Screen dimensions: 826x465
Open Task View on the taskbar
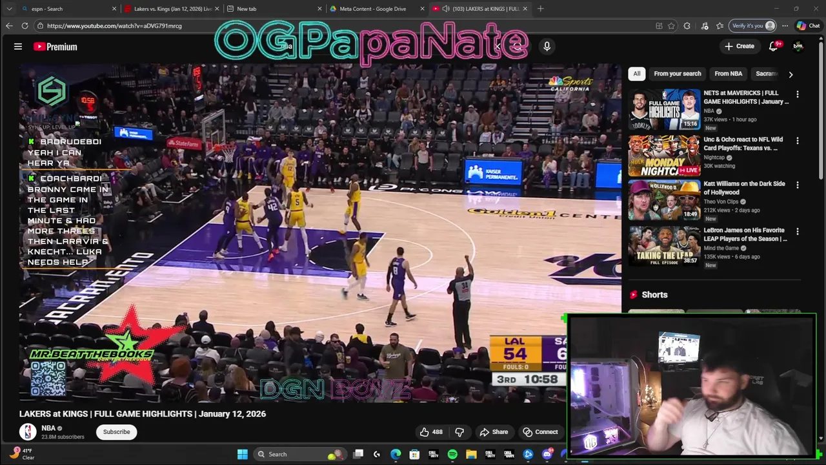click(x=358, y=454)
